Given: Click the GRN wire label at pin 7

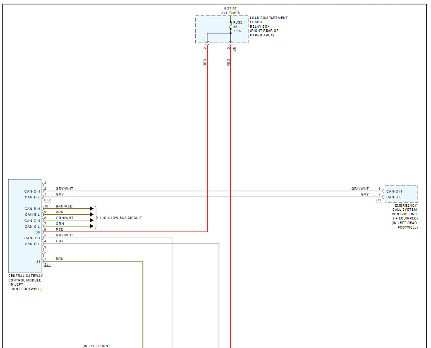Looking at the screenshot, I should point(60,224).
